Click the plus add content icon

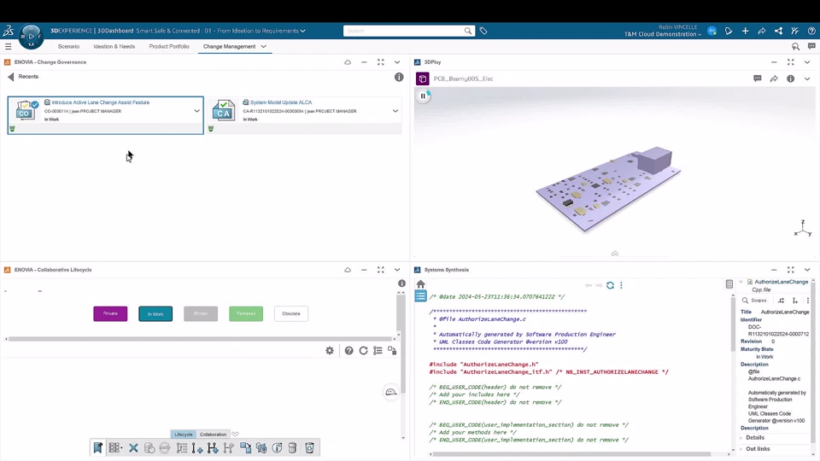745,31
